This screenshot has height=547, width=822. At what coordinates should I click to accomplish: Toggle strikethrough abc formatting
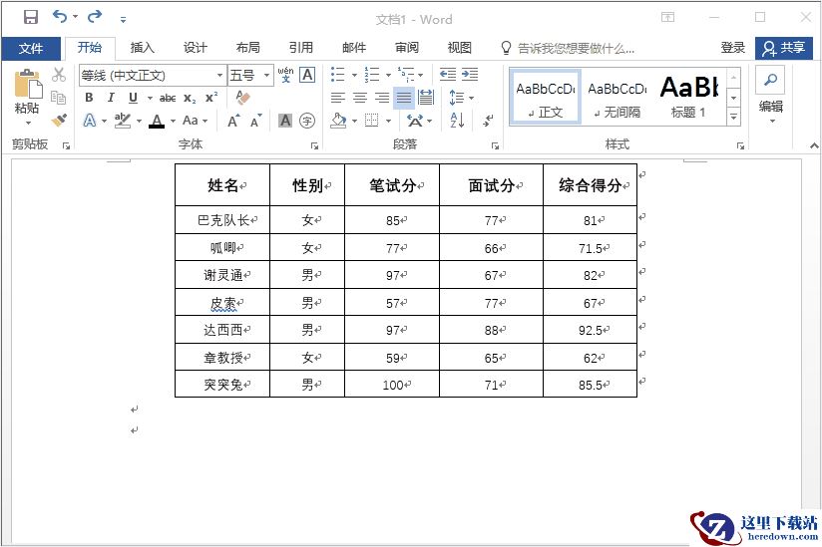[x=168, y=98]
